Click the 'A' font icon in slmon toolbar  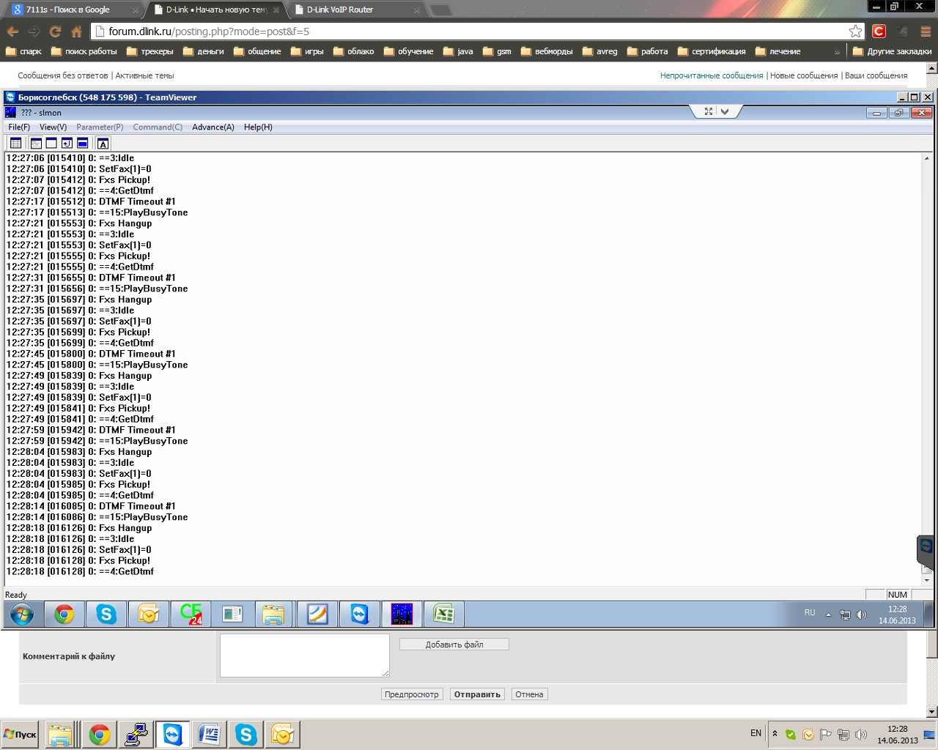[103, 144]
